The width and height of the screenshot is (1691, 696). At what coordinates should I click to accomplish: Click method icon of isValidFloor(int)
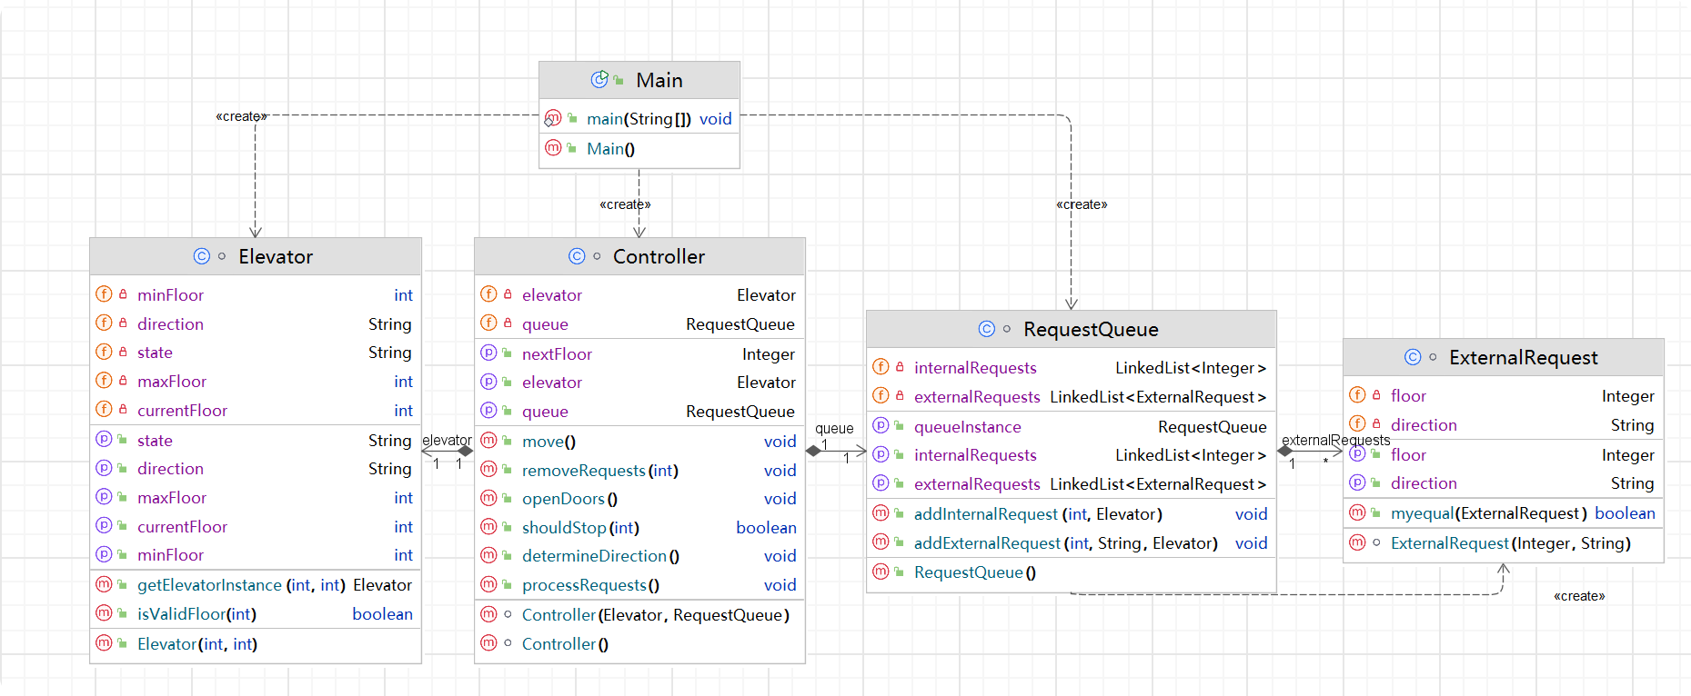pyautogui.click(x=104, y=613)
